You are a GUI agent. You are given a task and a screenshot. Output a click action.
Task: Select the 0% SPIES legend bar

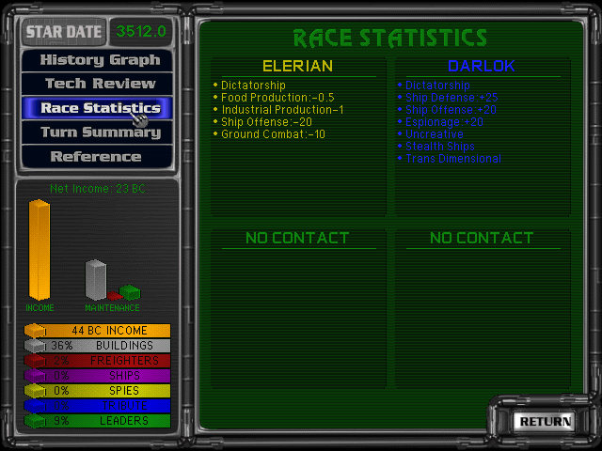tap(97, 391)
